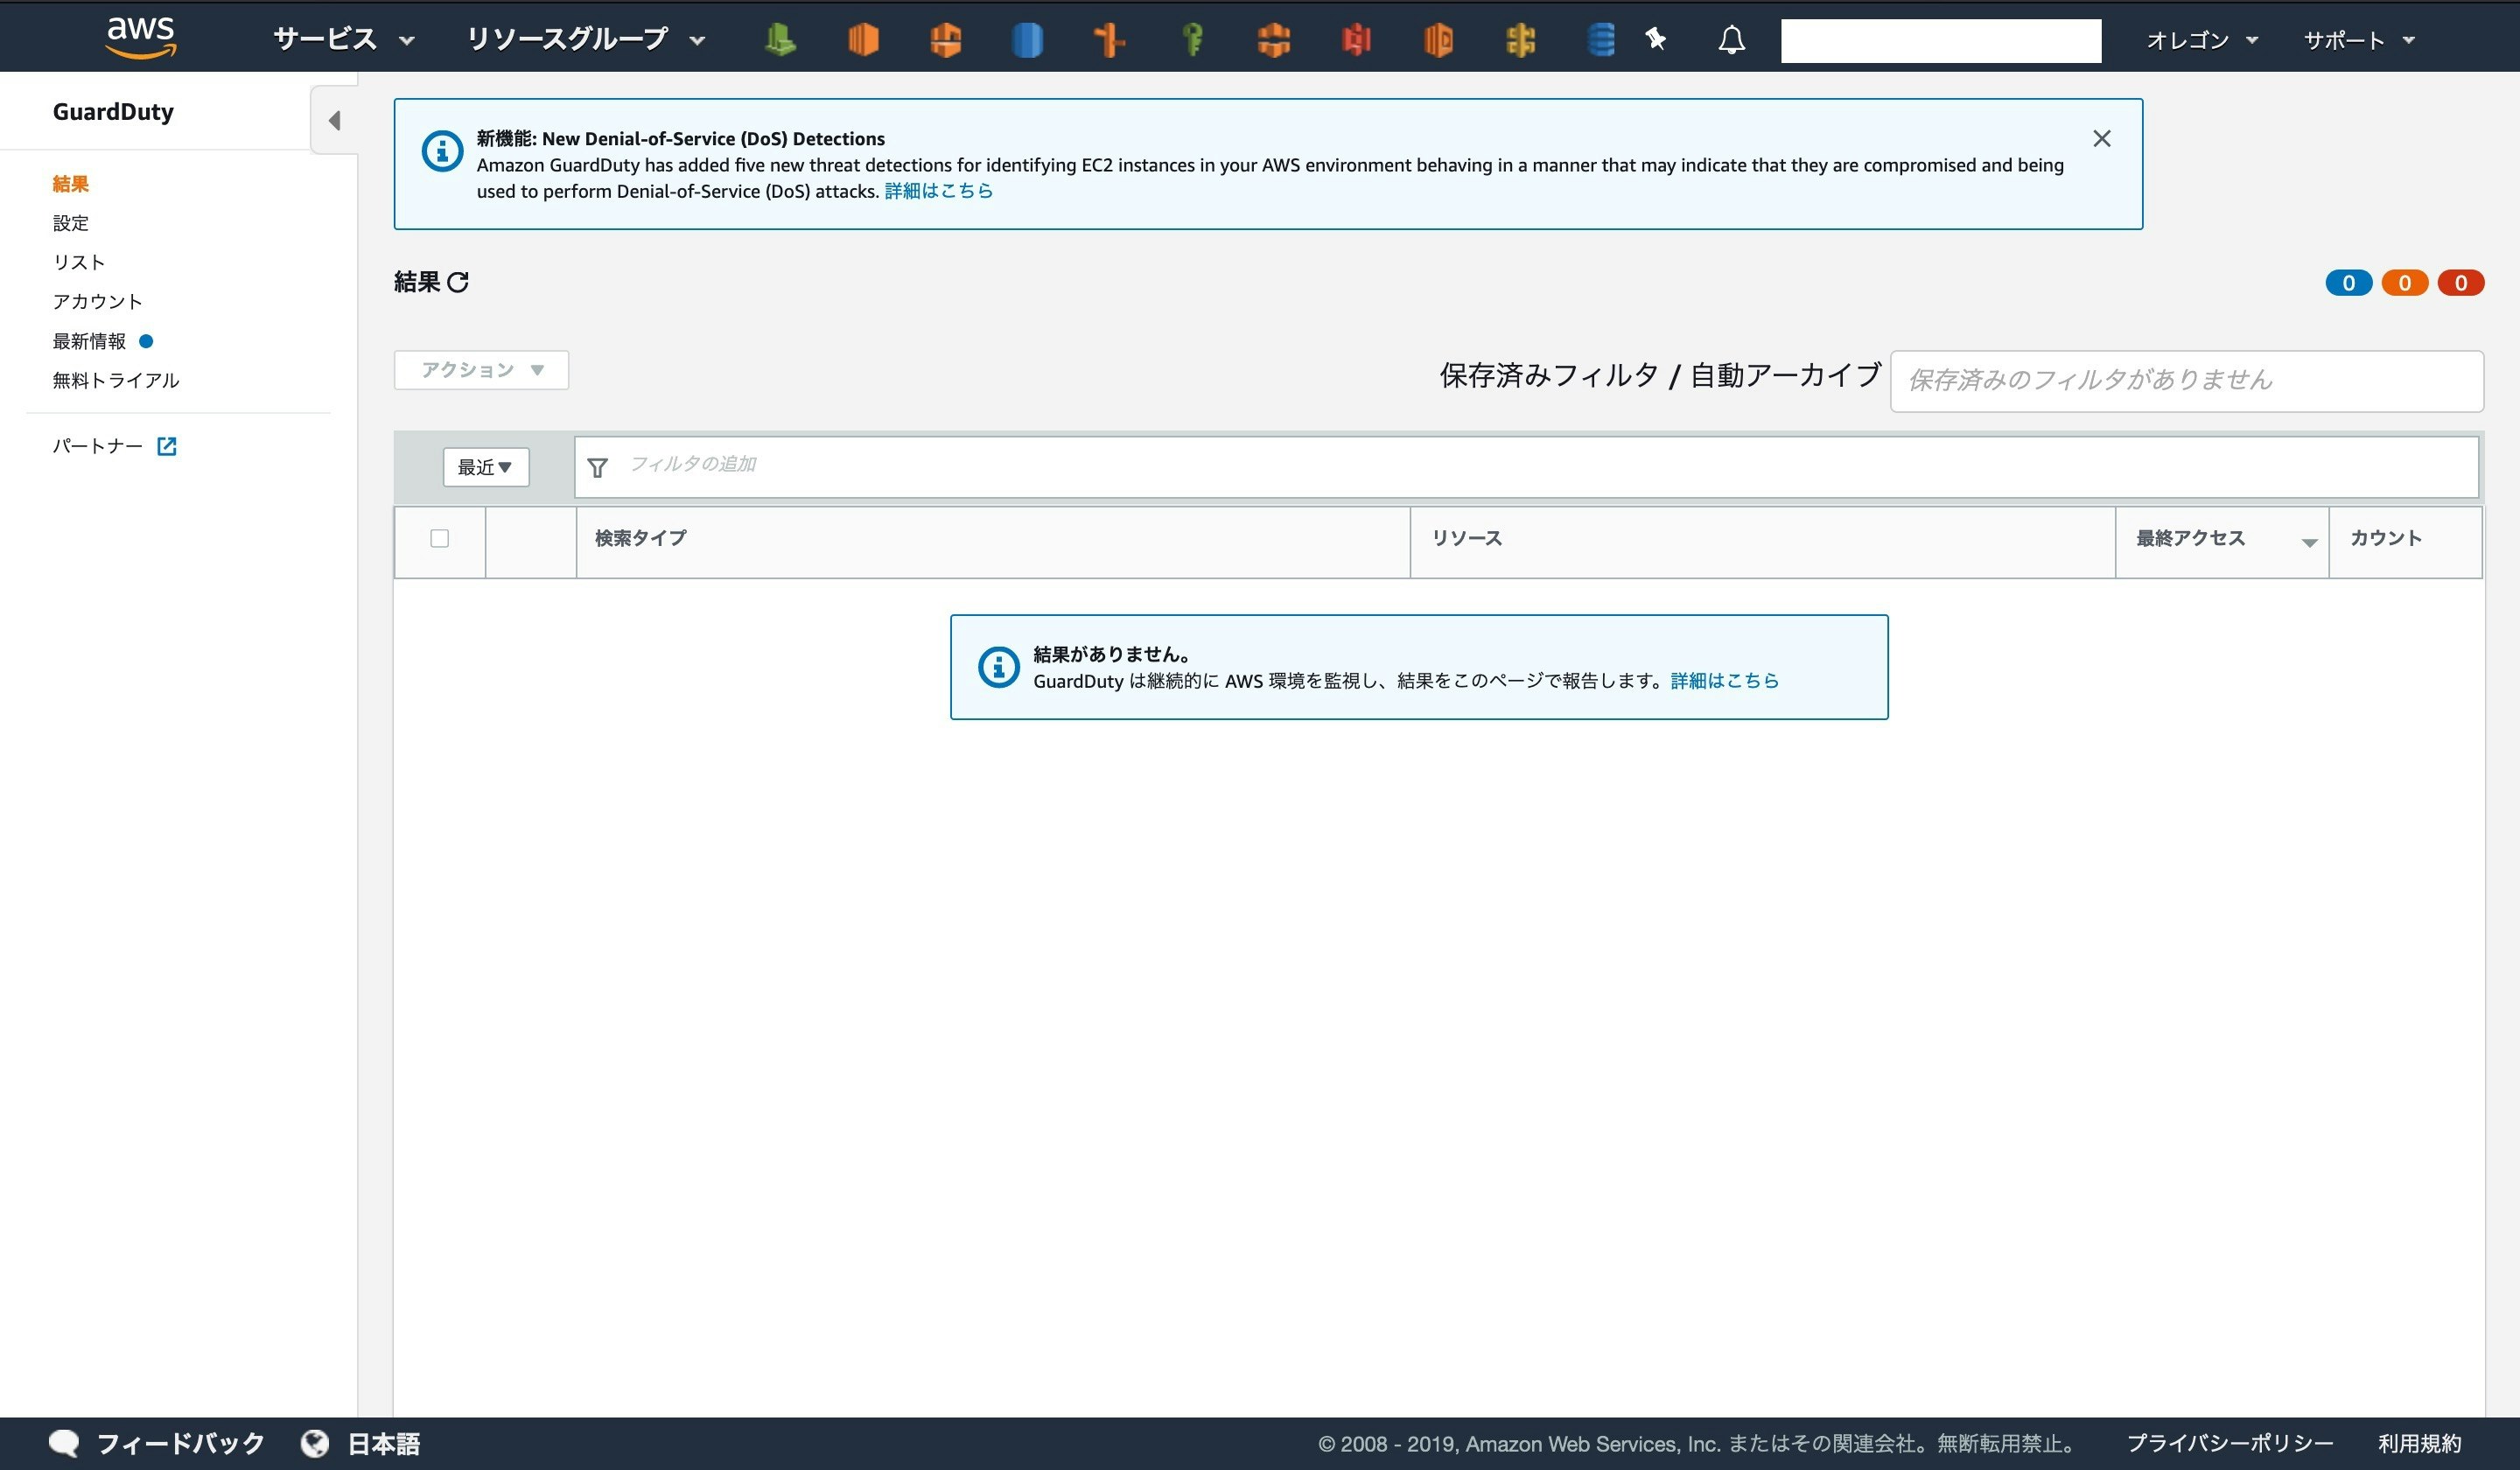Follow 詳細はこちら link in DoS banner

coord(938,191)
